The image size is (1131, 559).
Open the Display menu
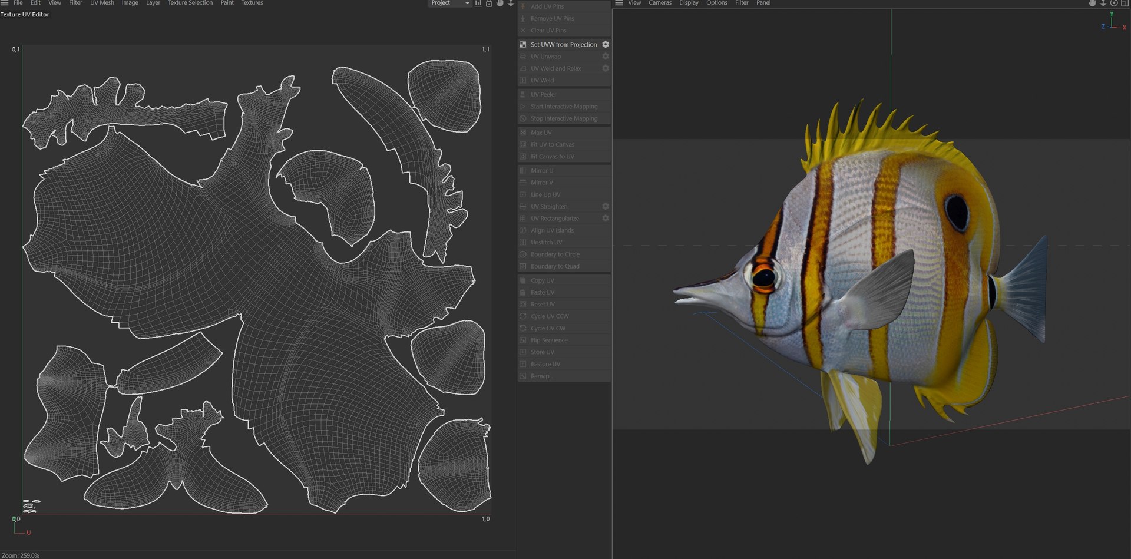pyautogui.click(x=689, y=3)
